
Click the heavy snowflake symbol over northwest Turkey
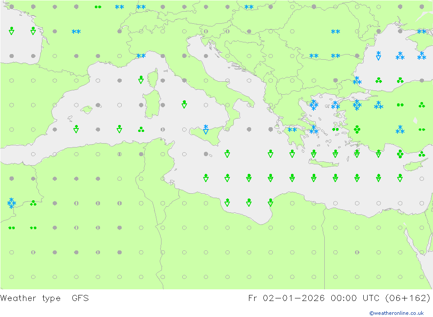tap(357, 105)
